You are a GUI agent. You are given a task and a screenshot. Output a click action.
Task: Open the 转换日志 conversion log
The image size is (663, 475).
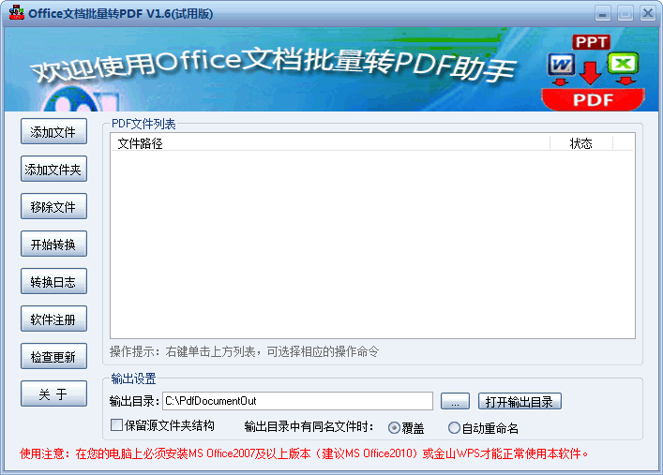(53, 282)
